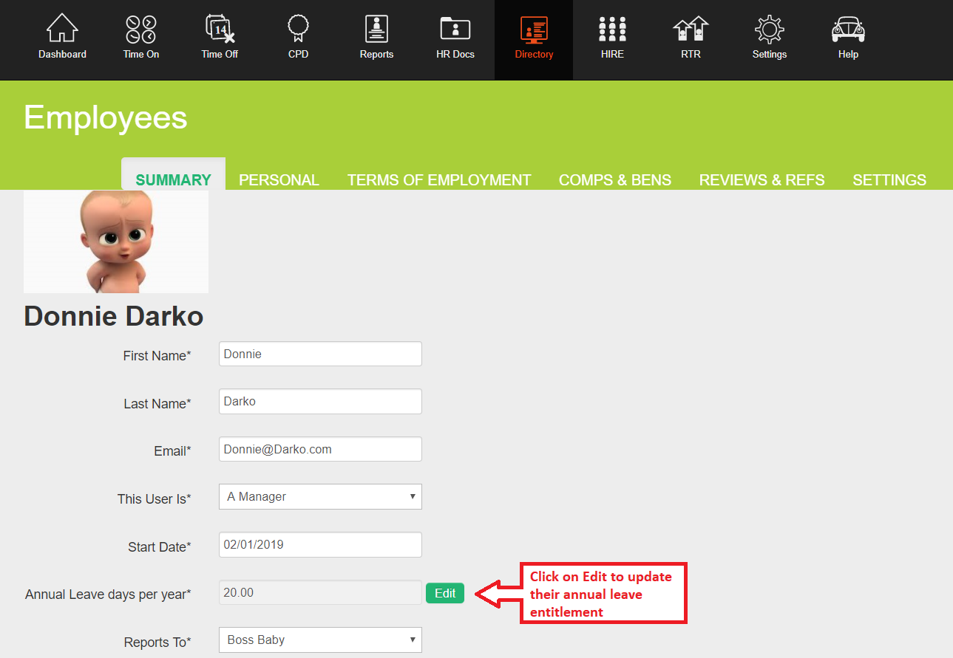Open the Reports icon
The image size is (953, 658).
click(376, 30)
